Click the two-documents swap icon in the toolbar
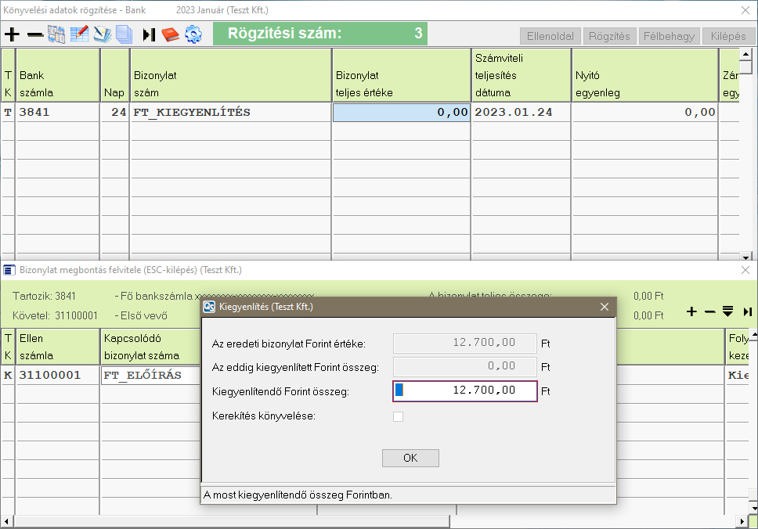 coord(56,34)
